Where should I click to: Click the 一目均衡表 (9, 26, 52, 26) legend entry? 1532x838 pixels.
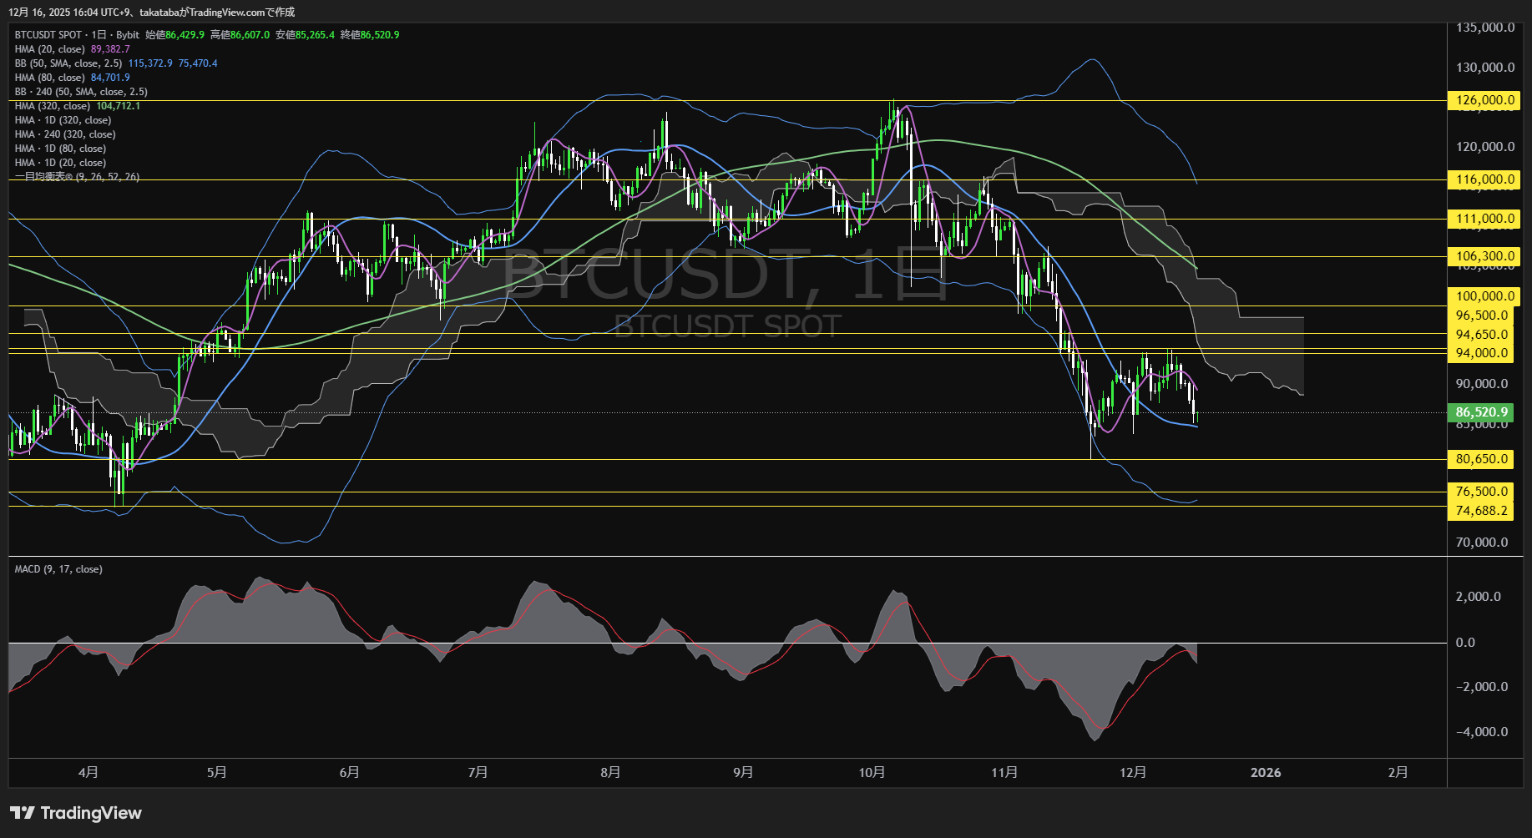75,177
